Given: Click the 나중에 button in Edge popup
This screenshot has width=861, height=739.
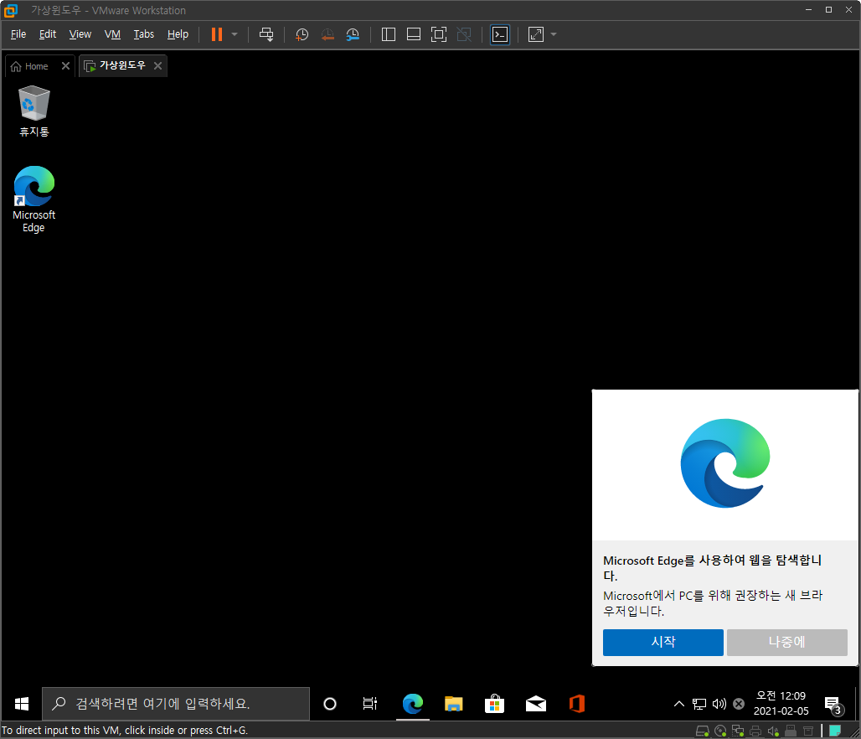Looking at the screenshot, I should tap(786, 643).
